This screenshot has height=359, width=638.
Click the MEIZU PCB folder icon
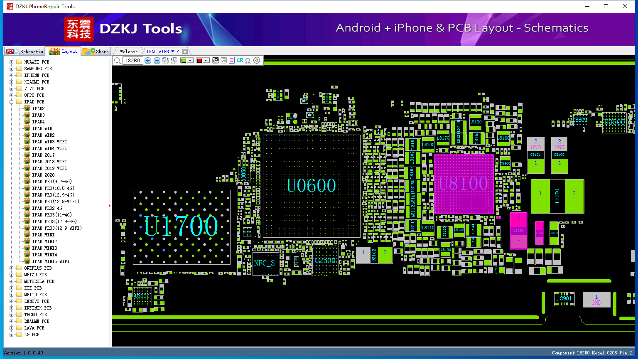[19, 275]
